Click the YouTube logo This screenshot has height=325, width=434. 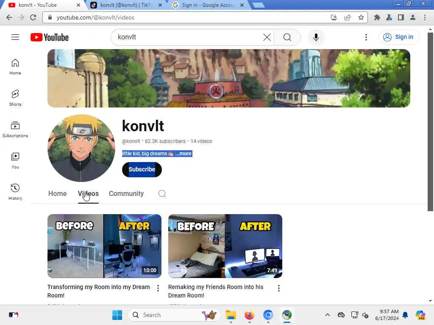point(50,37)
